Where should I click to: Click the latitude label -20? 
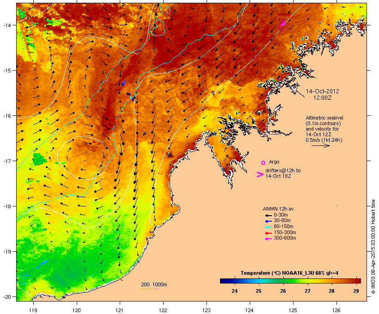[6, 297]
